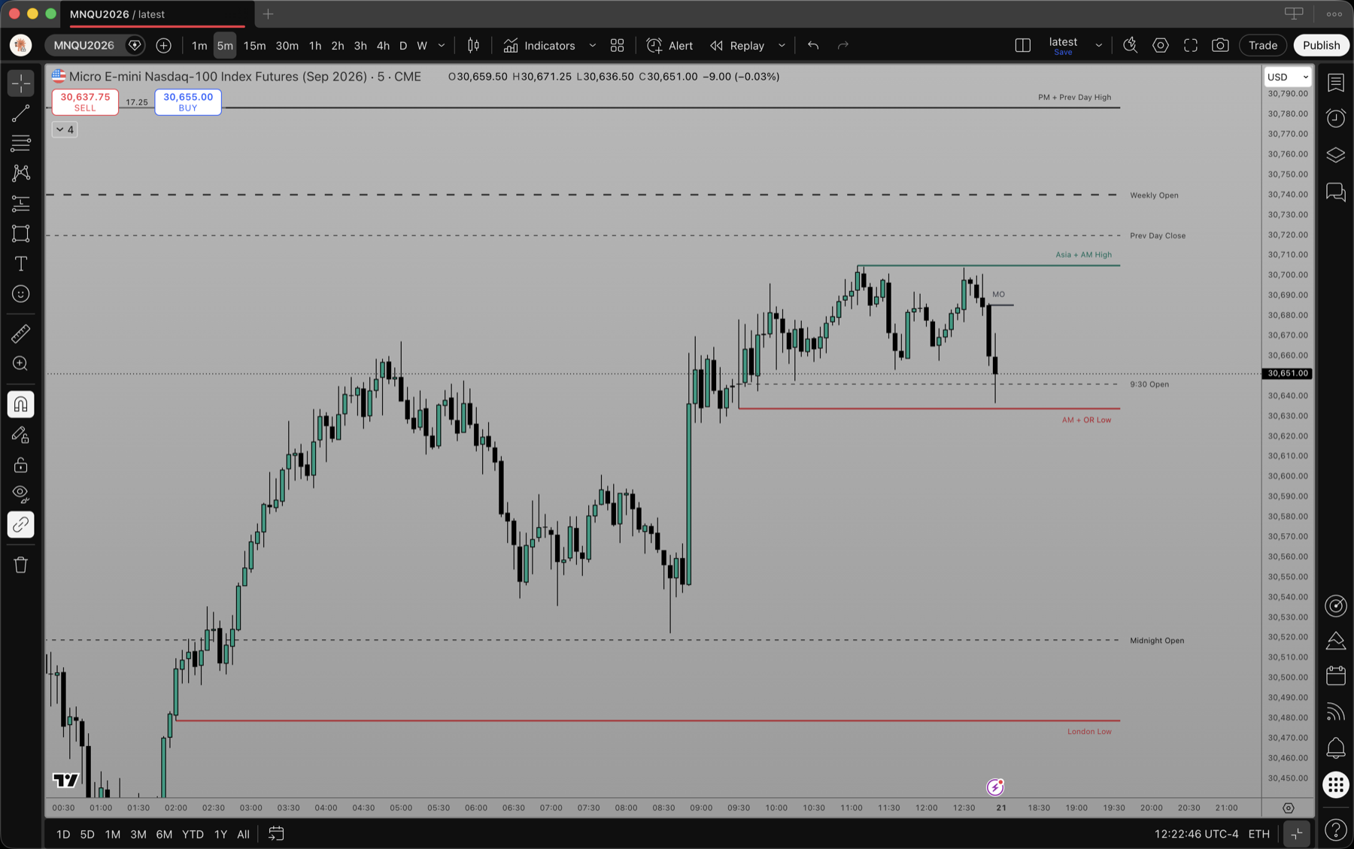Screen dimensions: 1354x849
Task: Open the 12:22:46 UTC-4 timezone menu
Action: pyautogui.click(x=1197, y=834)
